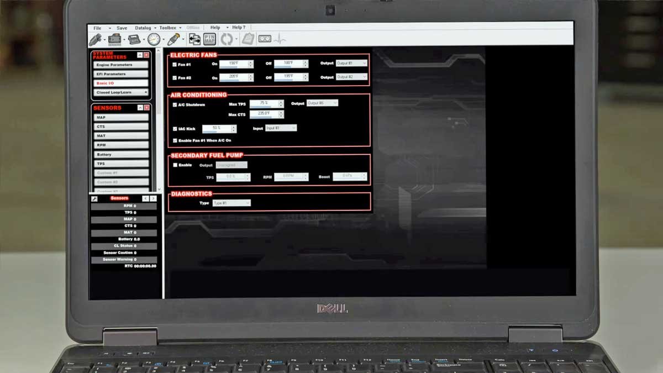This screenshot has height=373, width=663.
Task: Uncheck the Fan #1 checkbox
Action: pyautogui.click(x=175, y=64)
